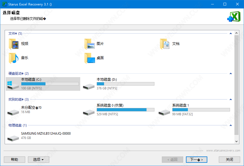Collapse the 硬盘驱动器 (2) section

pos(231,74)
